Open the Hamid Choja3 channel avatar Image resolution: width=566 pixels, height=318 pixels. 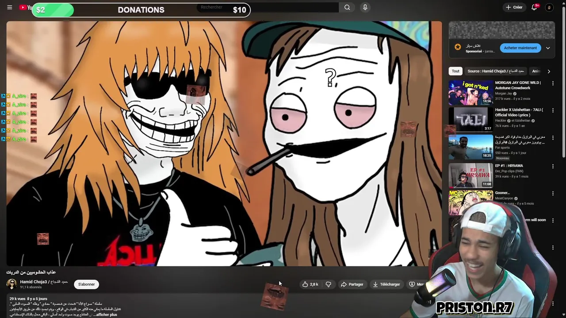(x=12, y=284)
